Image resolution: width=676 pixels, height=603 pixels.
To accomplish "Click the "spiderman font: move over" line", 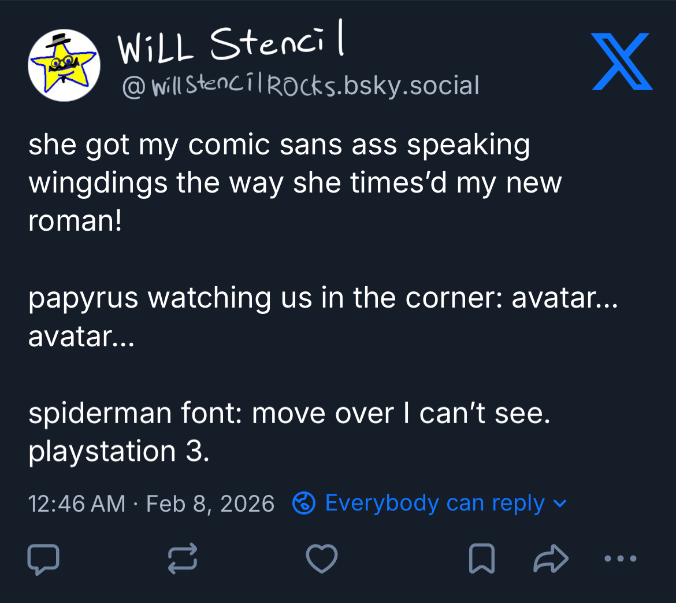I will pyautogui.click(x=289, y=413).
